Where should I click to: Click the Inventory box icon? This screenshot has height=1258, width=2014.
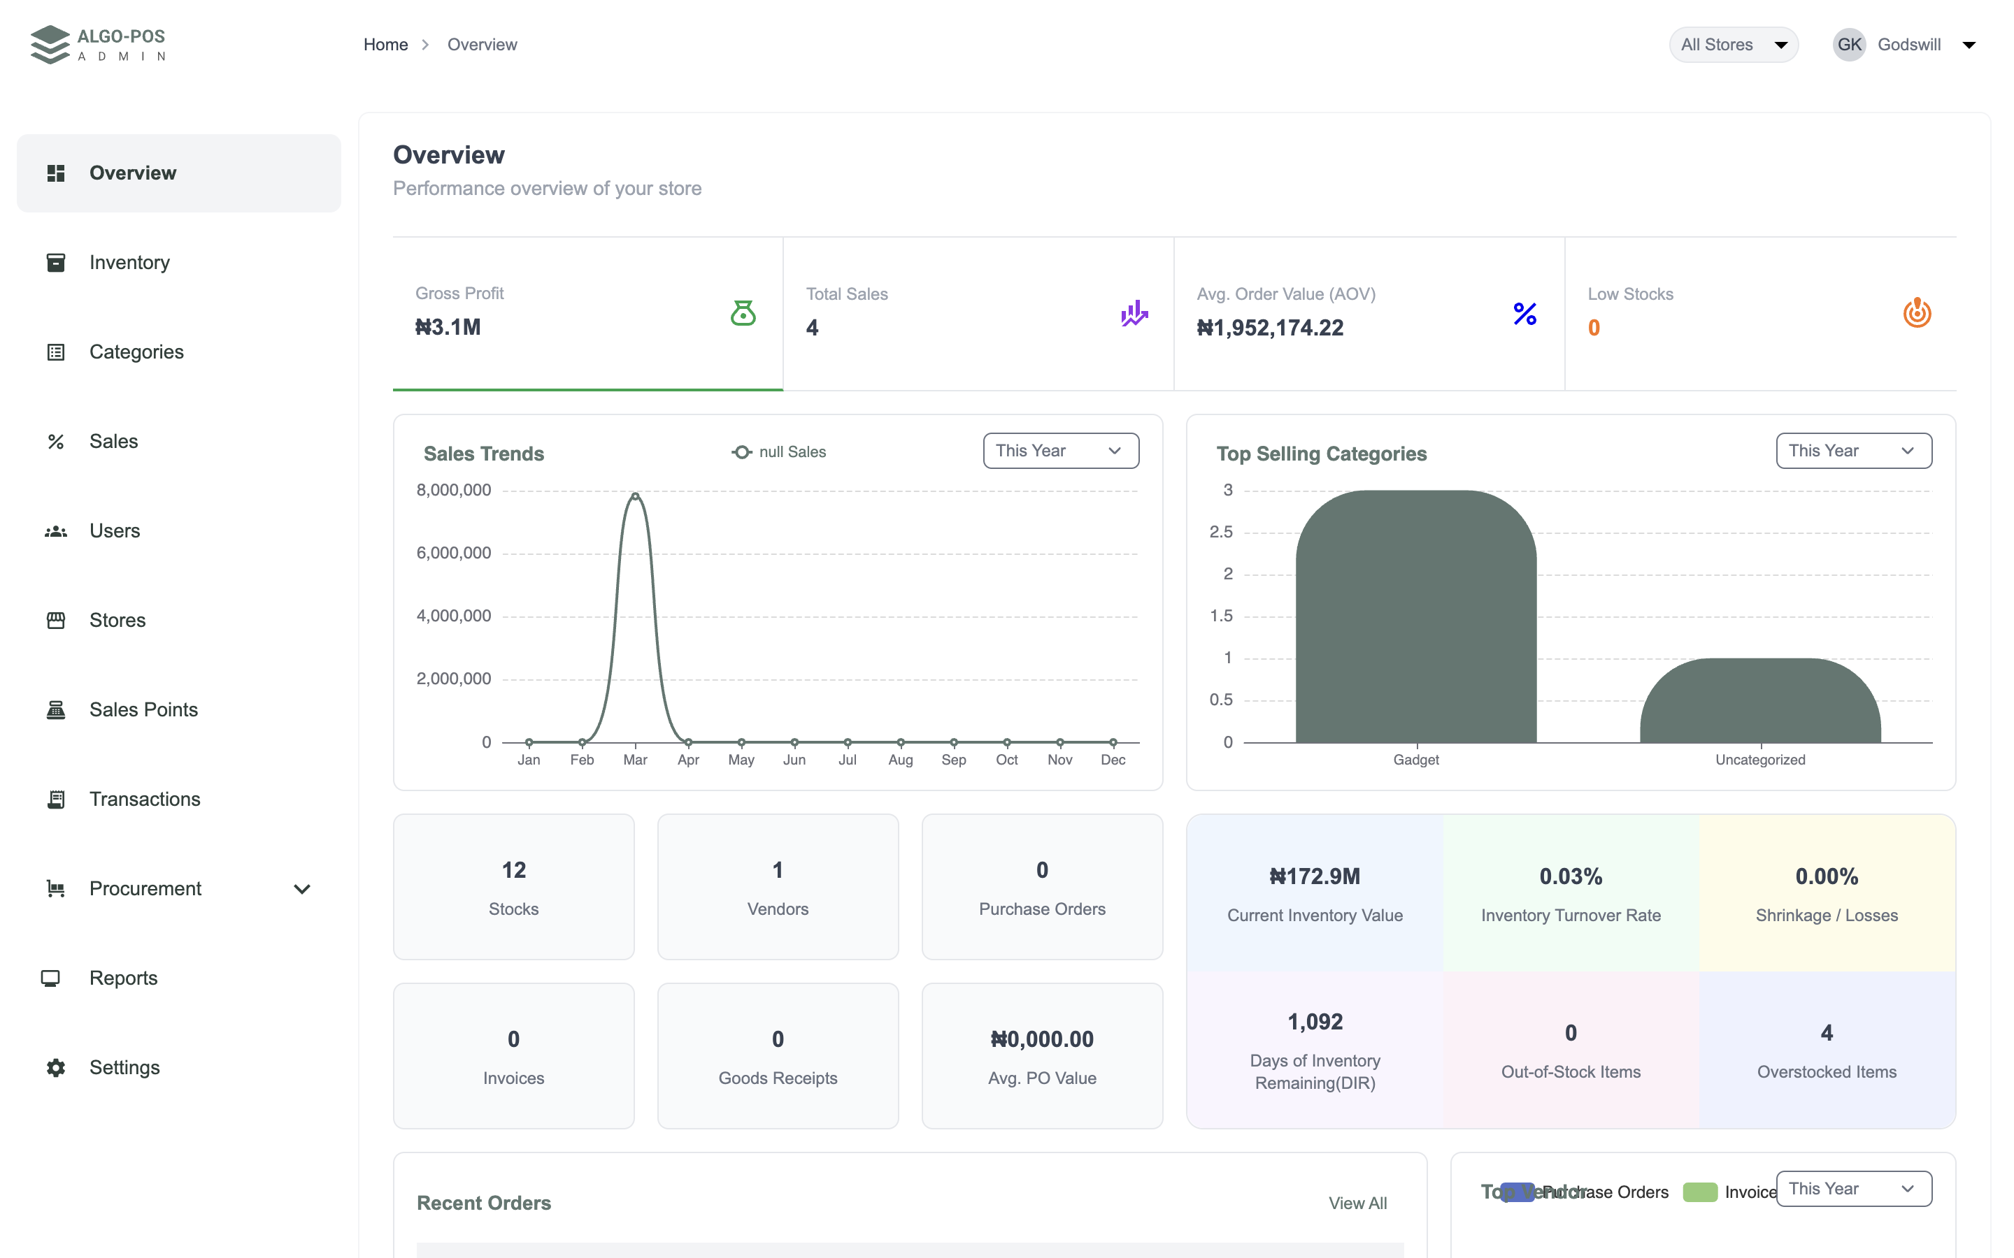click(x=56, y=263)
